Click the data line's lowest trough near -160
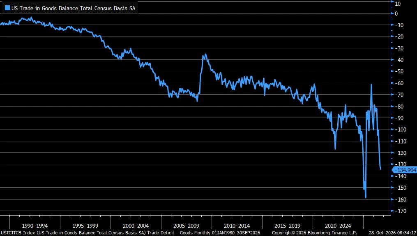 coord(366,197)
